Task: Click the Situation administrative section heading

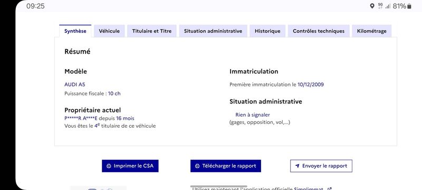Action: tap(266, 101)
